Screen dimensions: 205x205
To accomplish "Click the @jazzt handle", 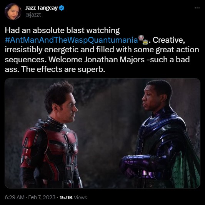I will coord(33,15).
